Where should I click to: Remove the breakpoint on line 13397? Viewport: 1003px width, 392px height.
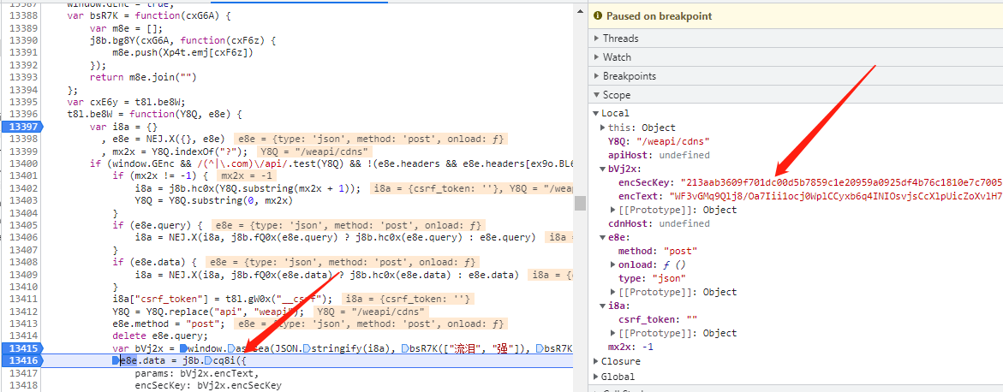point(21,127)
